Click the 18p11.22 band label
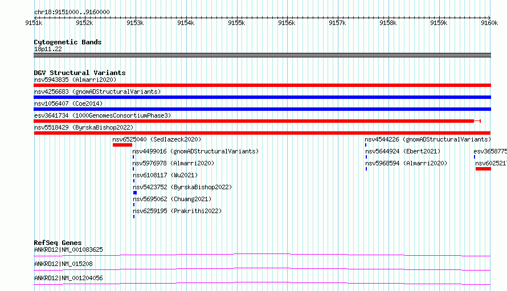This screenshot has width=507, height=291. point(48,49)
